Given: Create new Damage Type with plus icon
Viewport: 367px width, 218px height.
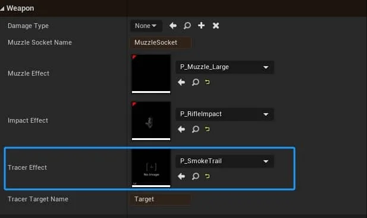Looking at the screenshot, I should 201,26.
